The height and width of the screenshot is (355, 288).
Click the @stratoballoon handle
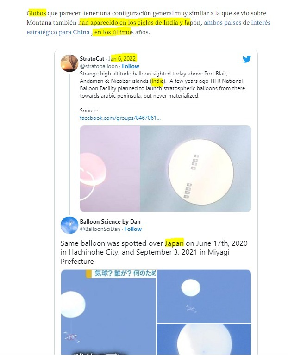(x=99, y=66)
